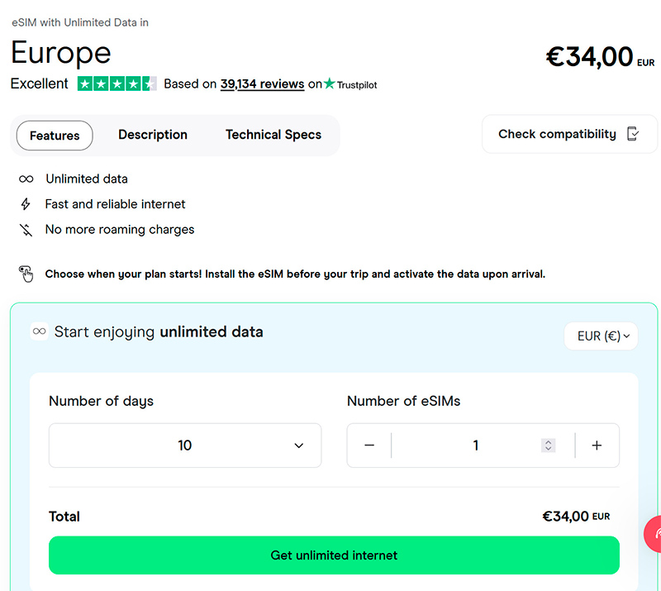The width and height of the screenshot is (661, 591).
Task: Open the 39,134 reviews link
Action: [x=262, y=83]
